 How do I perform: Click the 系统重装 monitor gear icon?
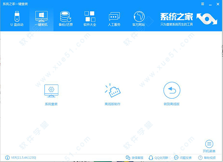point(51,91)
